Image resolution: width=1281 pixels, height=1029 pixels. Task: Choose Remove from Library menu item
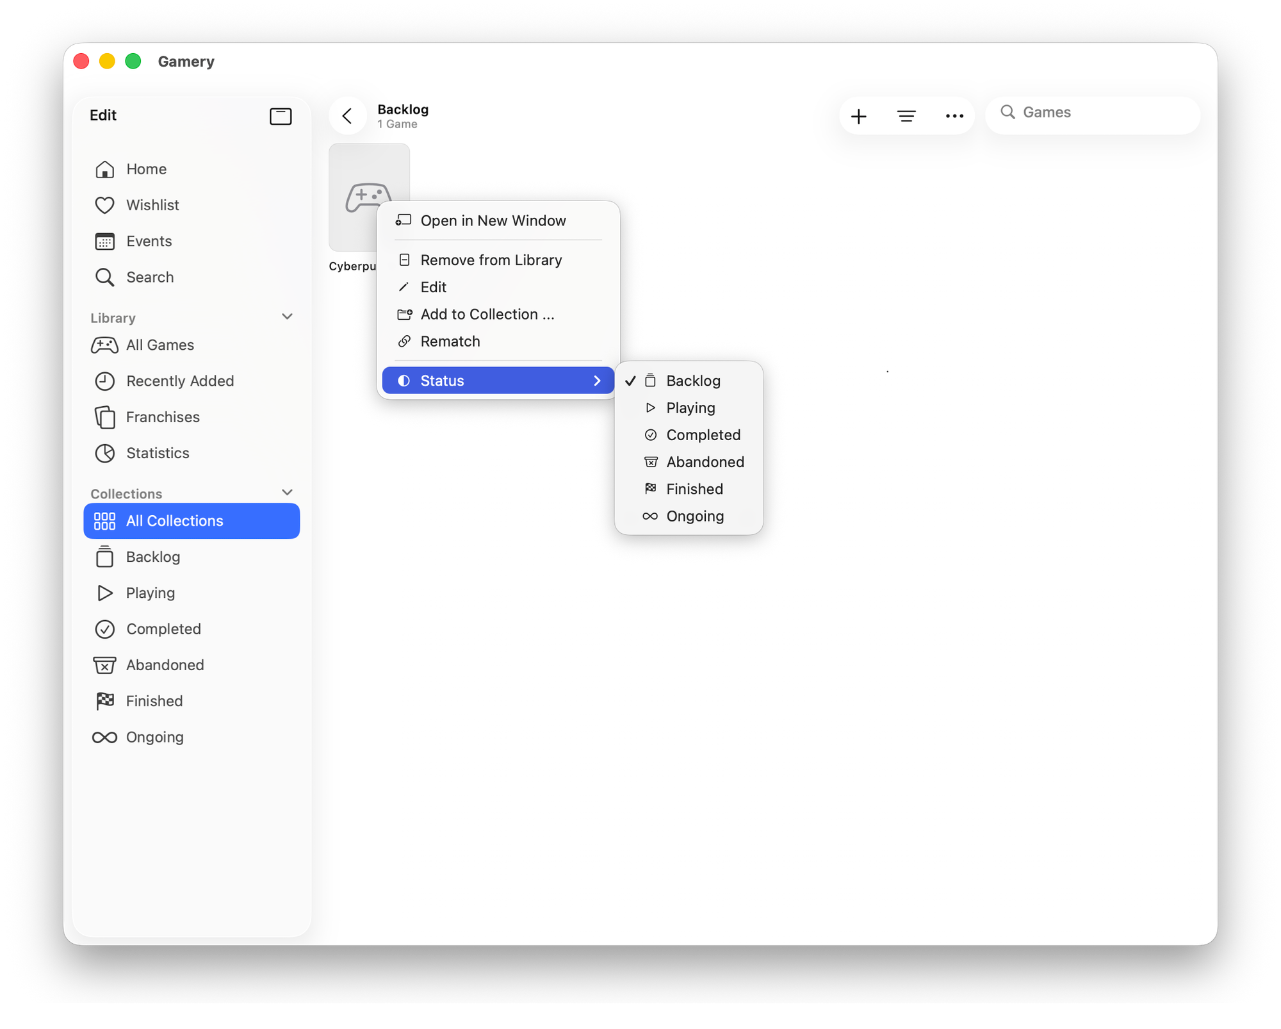point(491,260)
